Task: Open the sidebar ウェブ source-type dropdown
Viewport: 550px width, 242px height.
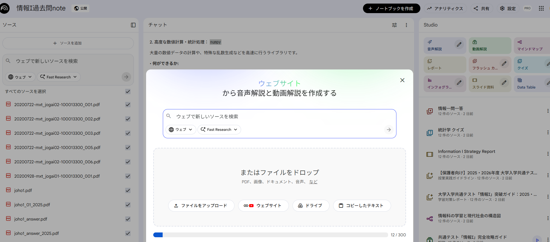Action: point(20,77)
